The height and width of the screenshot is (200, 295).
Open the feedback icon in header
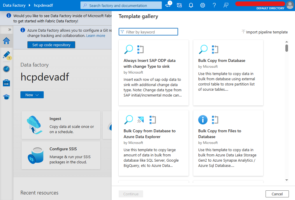(x=226, y=5)
